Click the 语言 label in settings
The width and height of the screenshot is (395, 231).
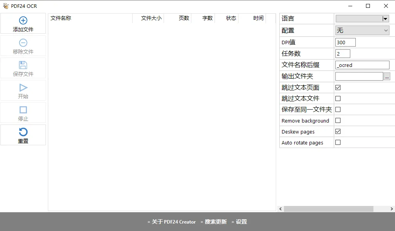coord(288,18)
